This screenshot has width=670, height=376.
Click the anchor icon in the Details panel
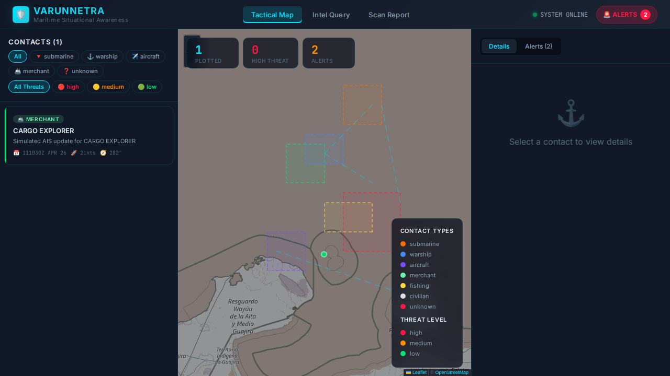[x=571, y=112]
